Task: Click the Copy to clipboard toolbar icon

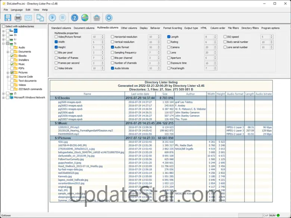Action: [x=40, y=18]
